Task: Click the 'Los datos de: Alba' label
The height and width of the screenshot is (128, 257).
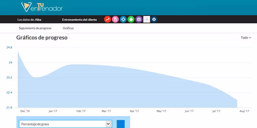Action: (x=30, y=20)
